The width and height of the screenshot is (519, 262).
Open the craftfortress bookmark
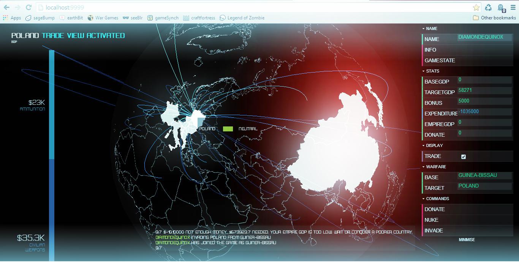(x=199, y=18)
